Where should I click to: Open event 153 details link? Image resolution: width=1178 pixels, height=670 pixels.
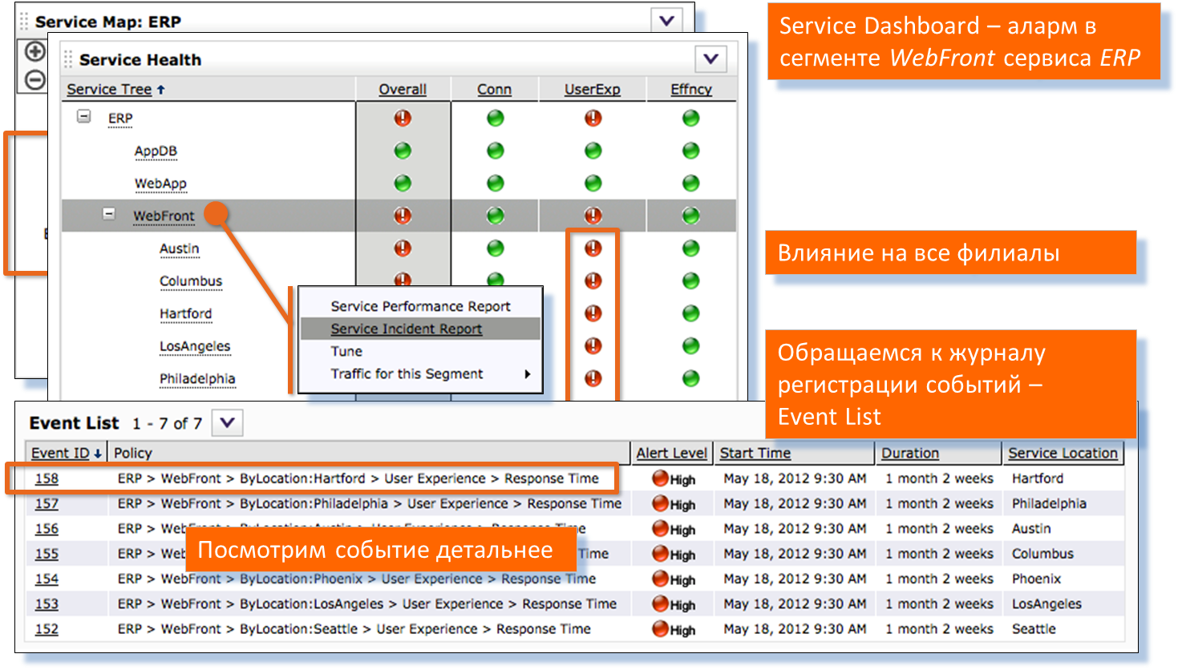tap(47, 604)
